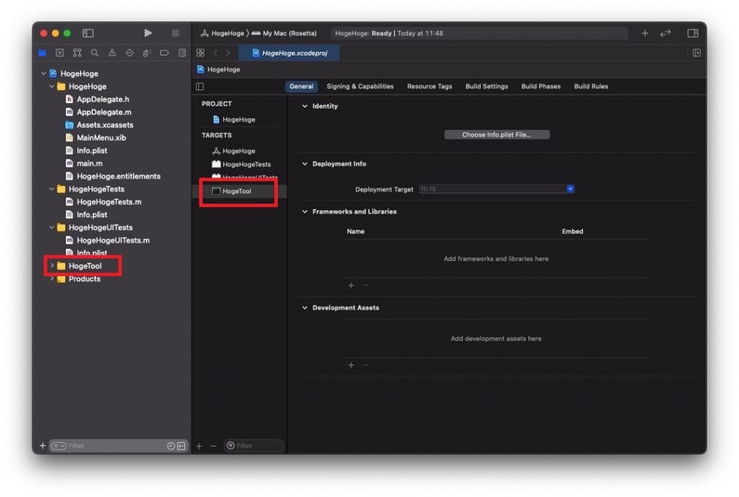Remove the selected target with minus button
Screen dimensions: 739x497
[x=214, y=446]
